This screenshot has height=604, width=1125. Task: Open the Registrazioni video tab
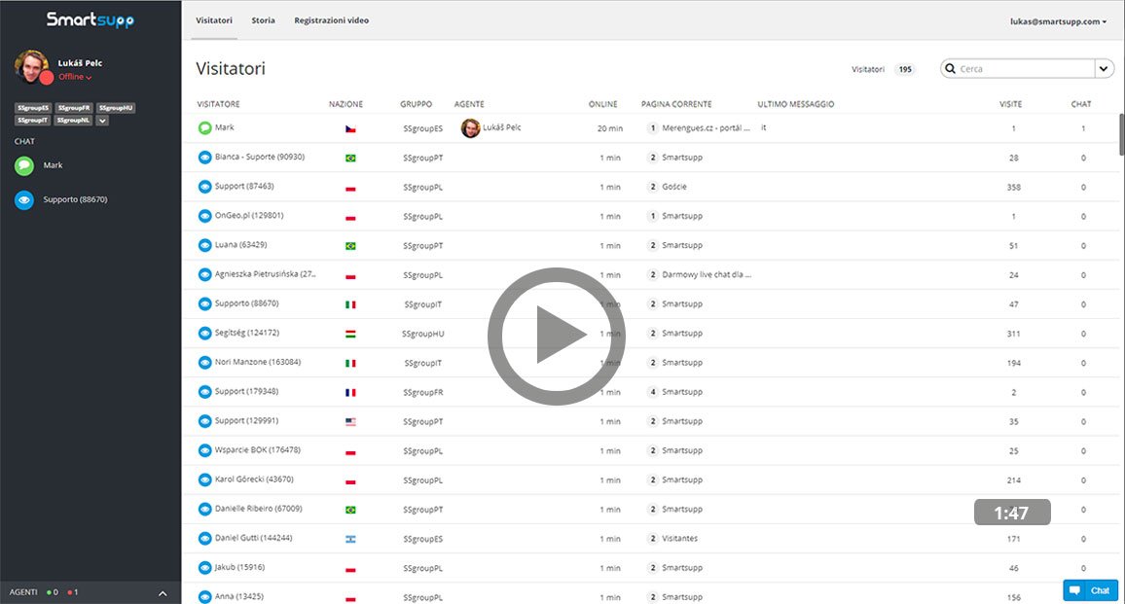[x=332, y=20]
